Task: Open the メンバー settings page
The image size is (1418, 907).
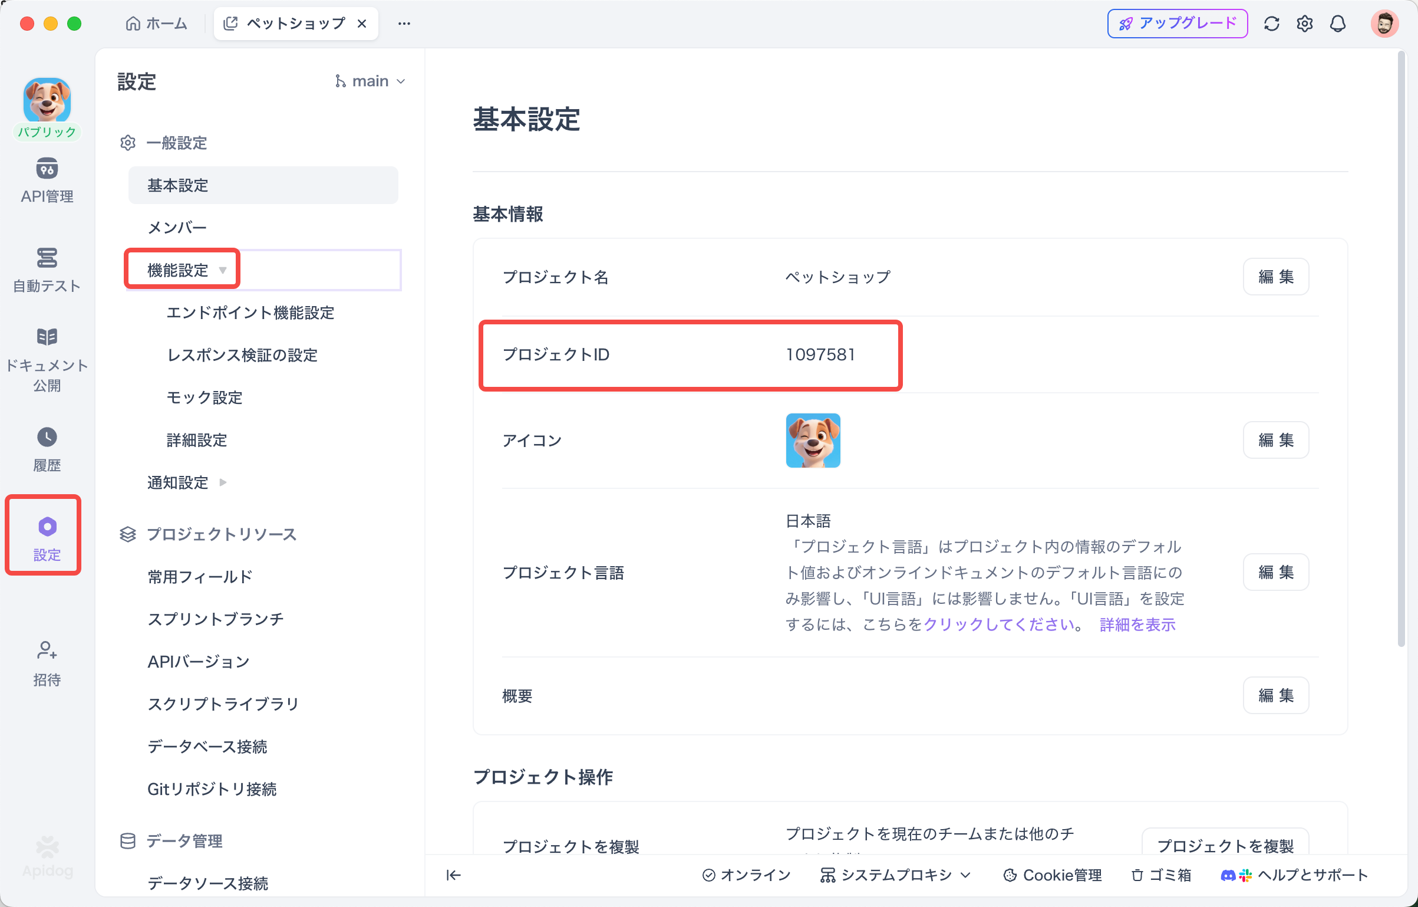Action: 263,228
